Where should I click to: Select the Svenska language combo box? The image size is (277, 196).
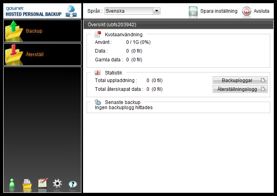pos(133,11)
